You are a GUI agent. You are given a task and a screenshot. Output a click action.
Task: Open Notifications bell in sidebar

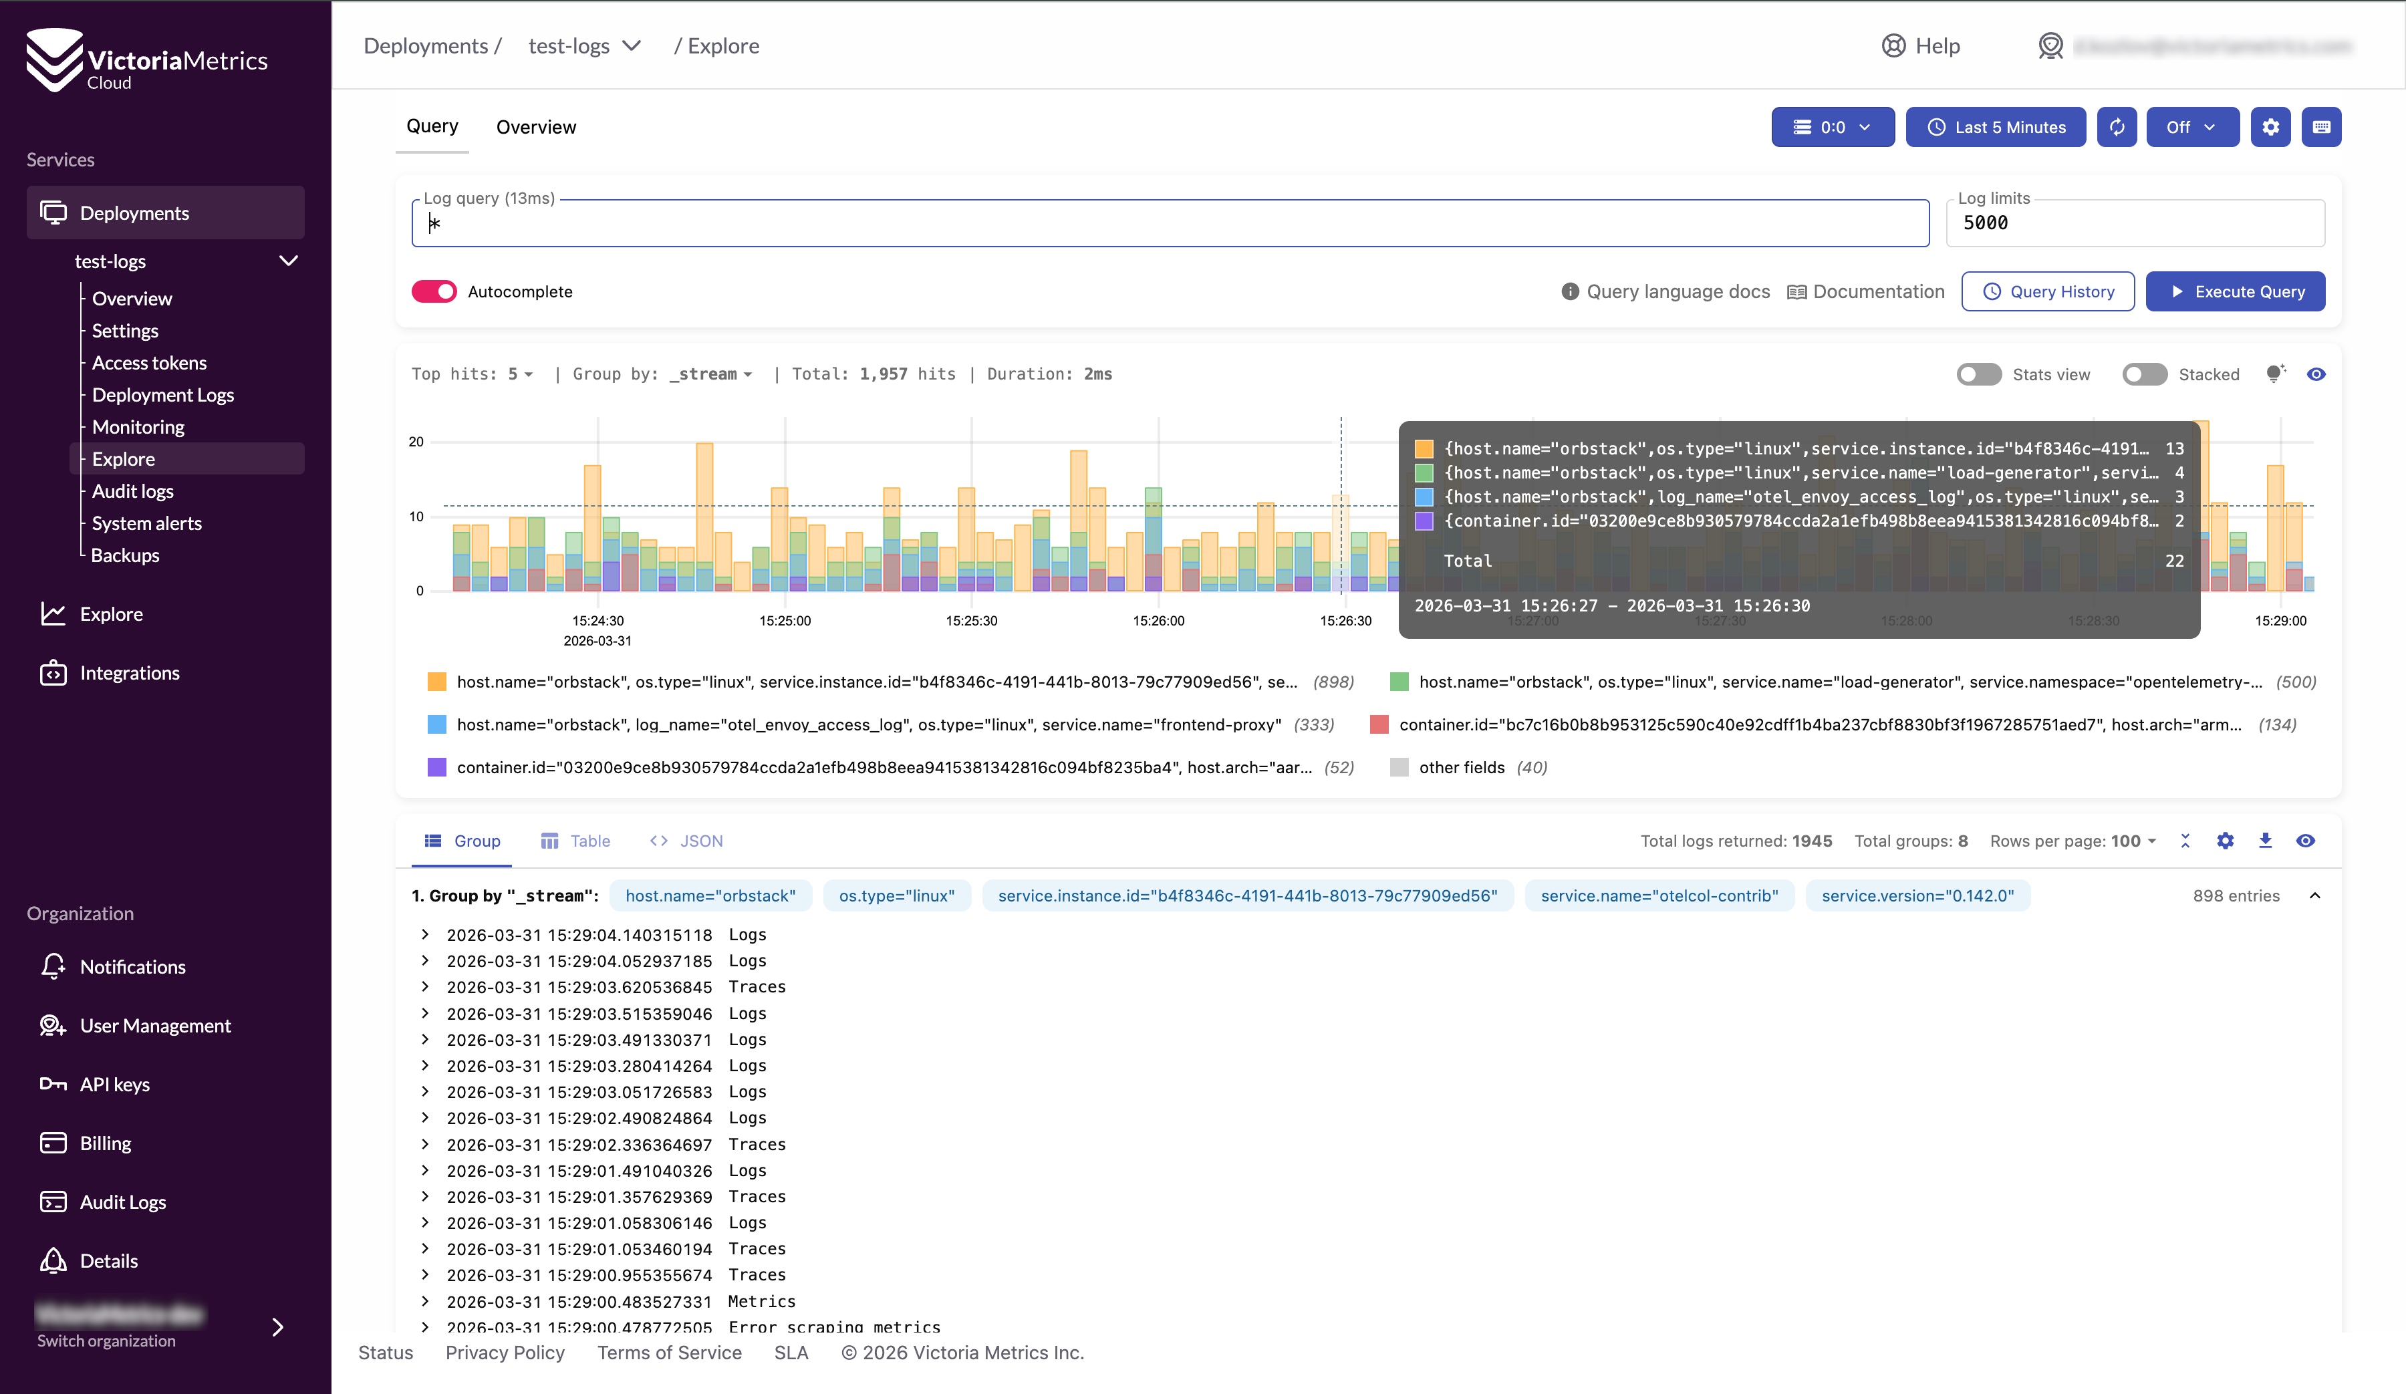tap(53, 966)
